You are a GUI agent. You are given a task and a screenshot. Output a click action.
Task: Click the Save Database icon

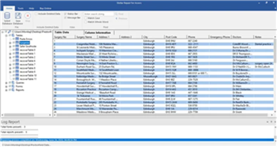click(18, 16)
